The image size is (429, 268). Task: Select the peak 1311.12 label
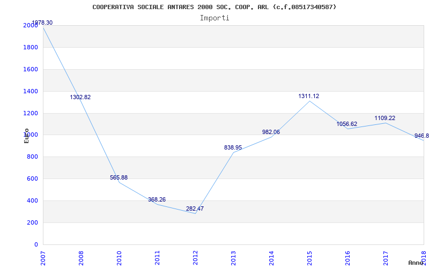click(x=309, y=96)
